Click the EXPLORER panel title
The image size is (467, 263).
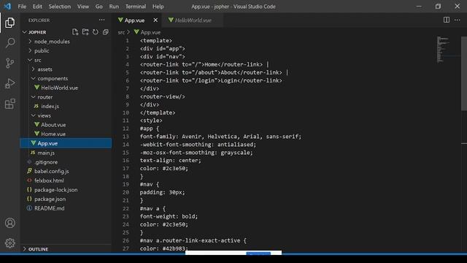[39, 20]
